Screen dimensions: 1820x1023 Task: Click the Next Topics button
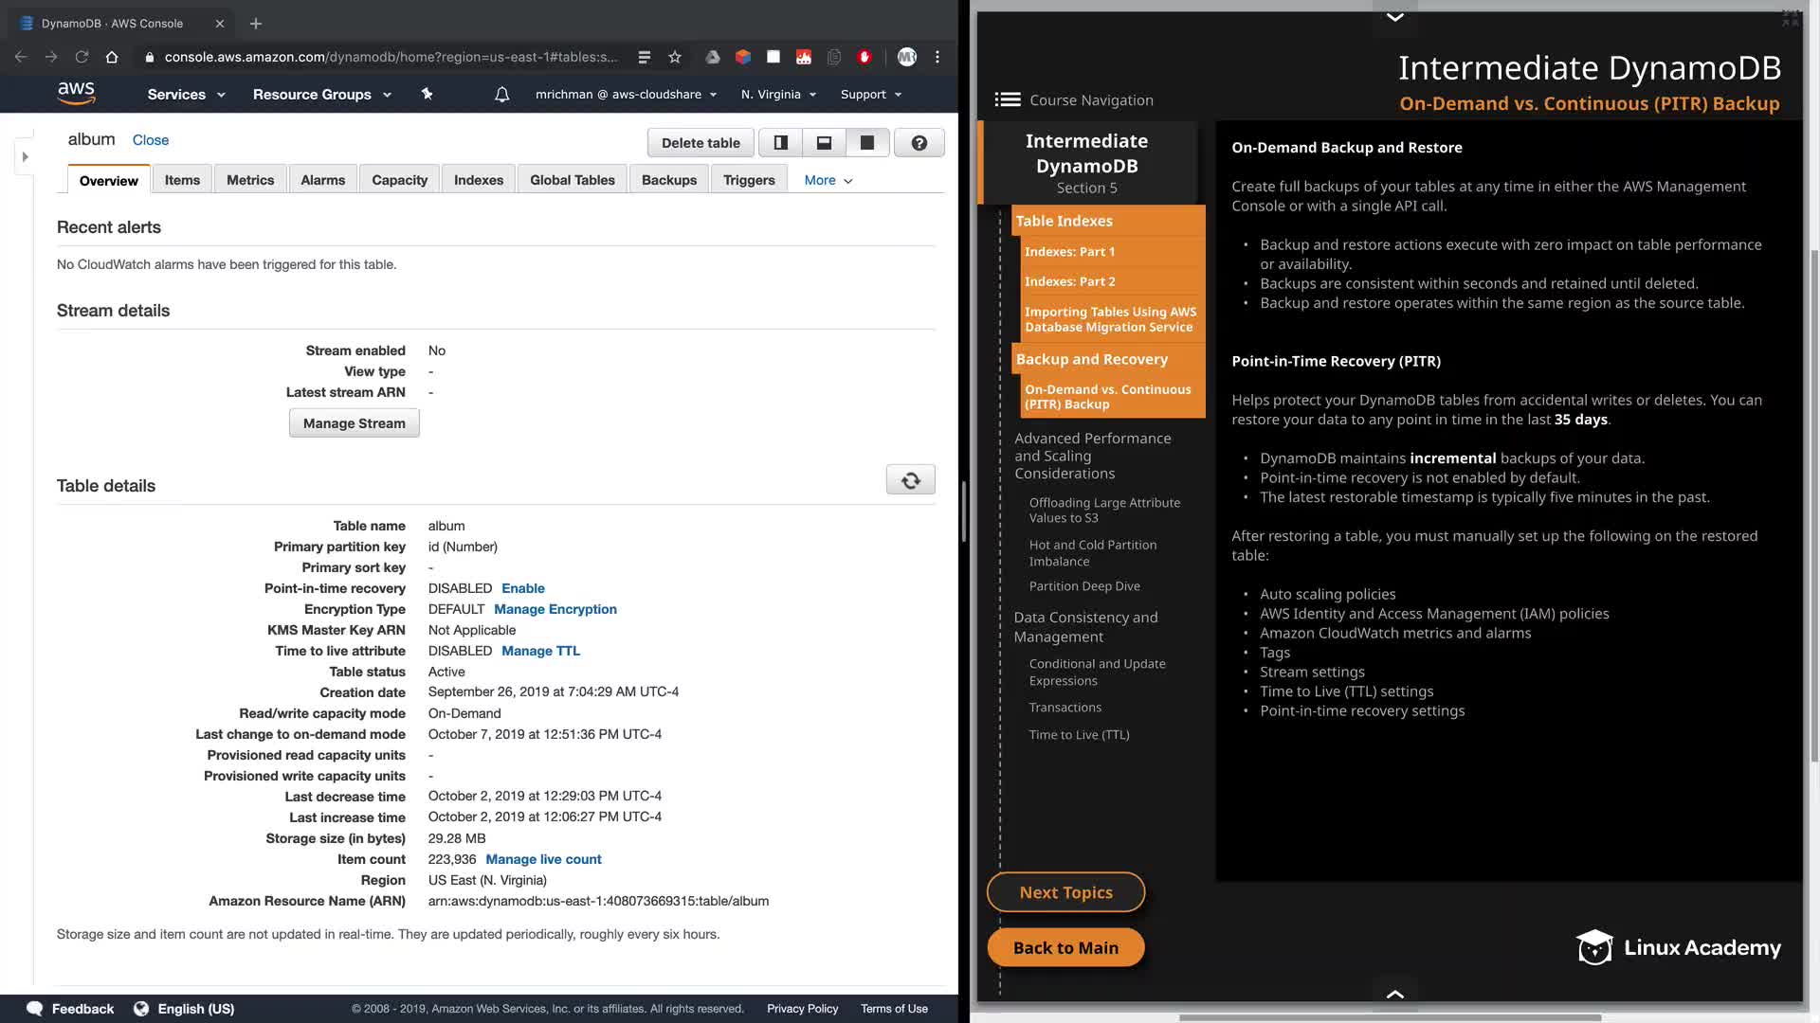[1065, 892]
